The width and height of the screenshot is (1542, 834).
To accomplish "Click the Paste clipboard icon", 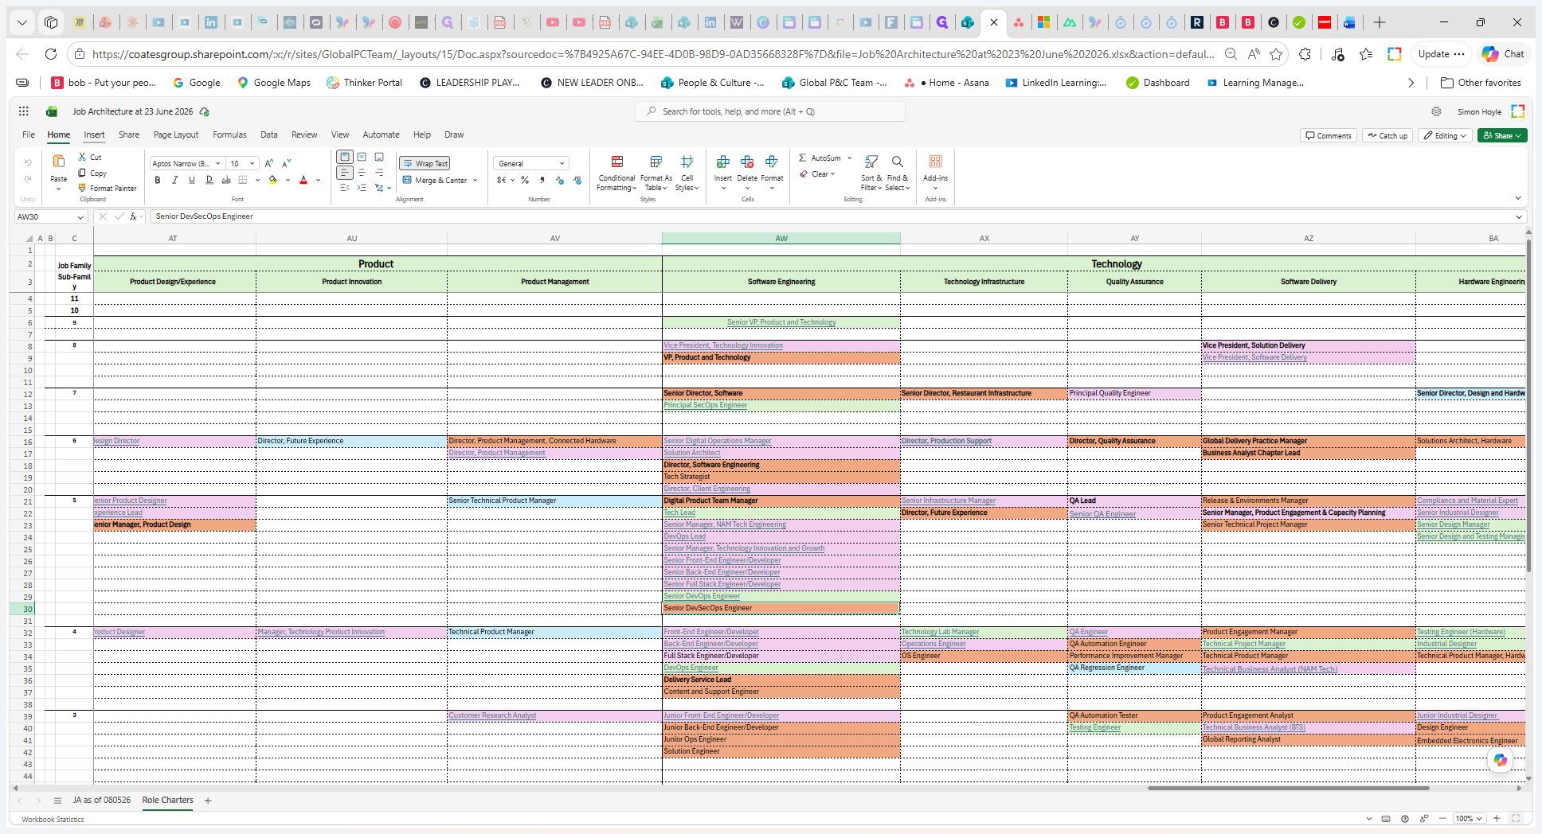I will click(59, 162).
